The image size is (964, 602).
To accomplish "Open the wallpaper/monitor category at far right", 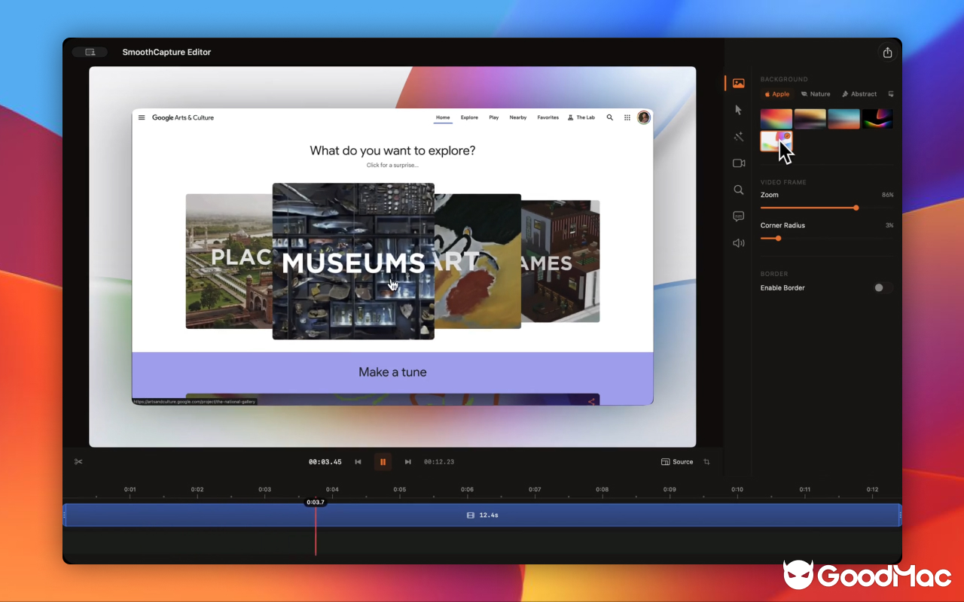I will tap(890, 93).
